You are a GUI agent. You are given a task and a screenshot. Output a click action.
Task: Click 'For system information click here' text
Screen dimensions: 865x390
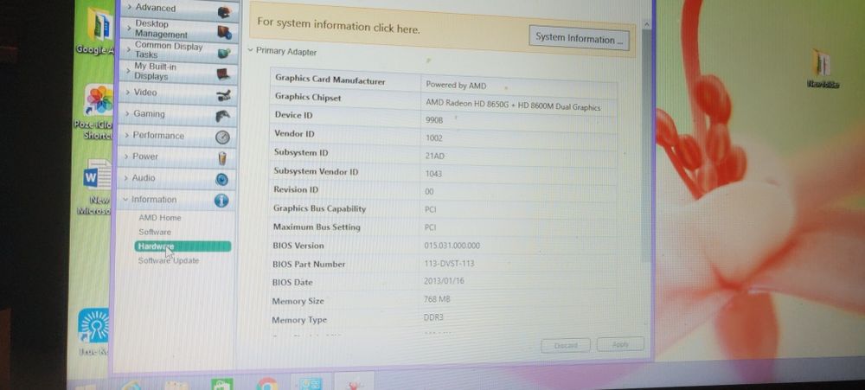pyautogui.click(x=338, y=26)
